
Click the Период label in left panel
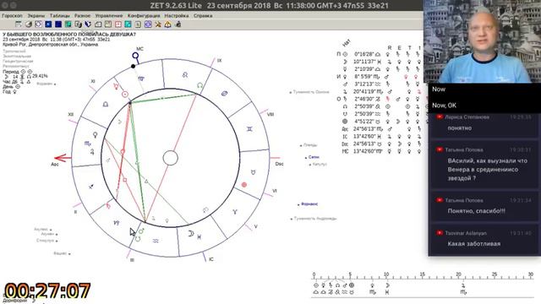[11, 72]
